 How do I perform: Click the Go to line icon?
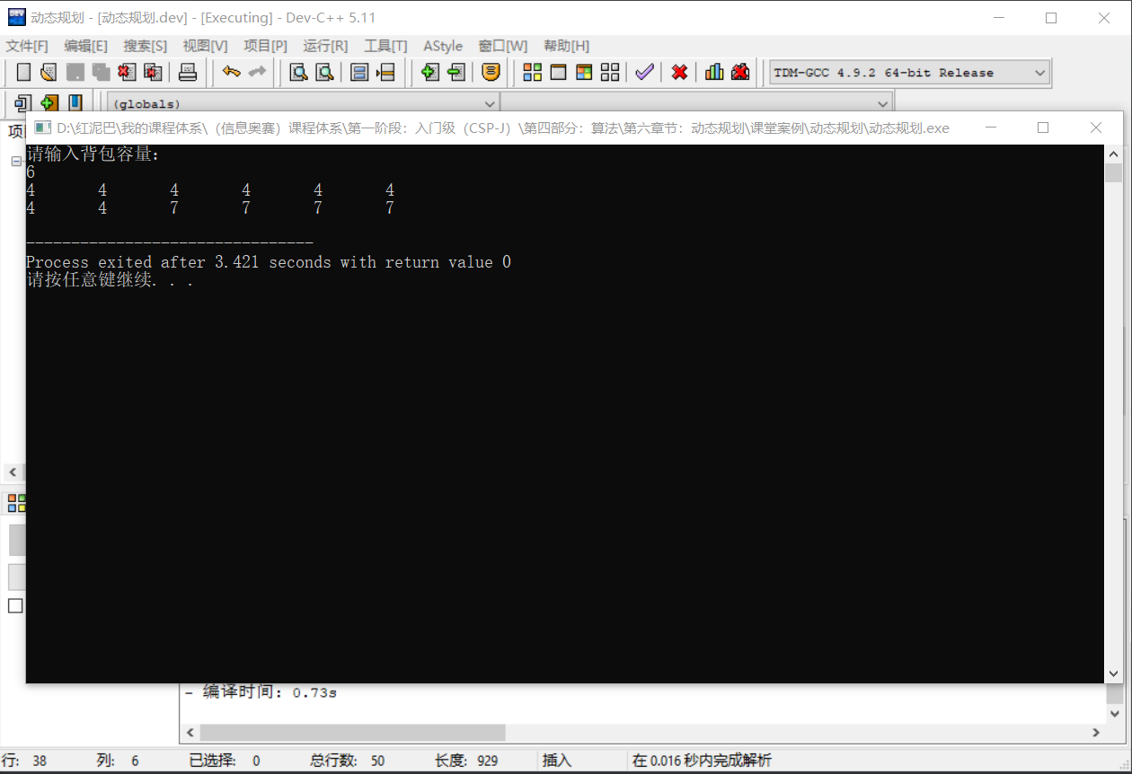click(x=385, y=73)
